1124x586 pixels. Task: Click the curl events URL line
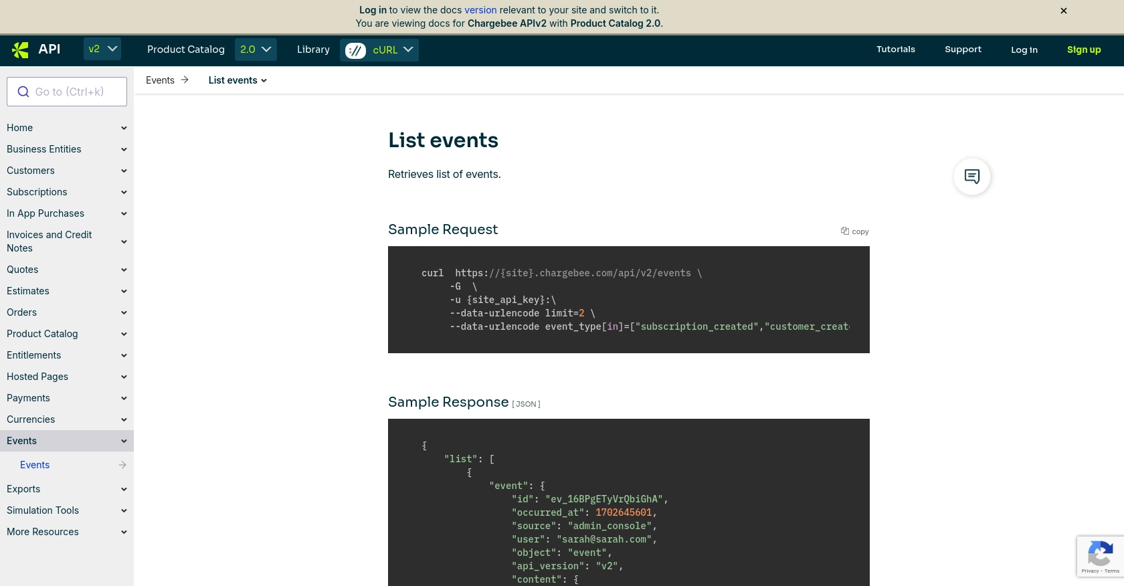561,273
